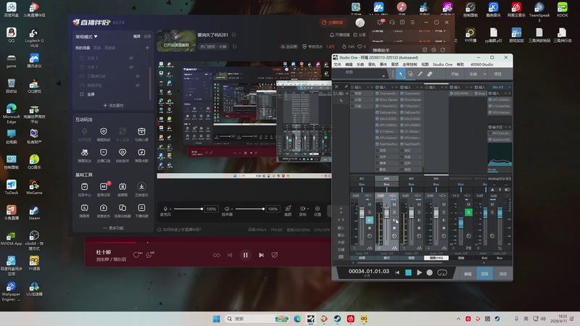Select the arrow tool in Studio One
This screenshot has width=580, height=326.
click(399, 74)
